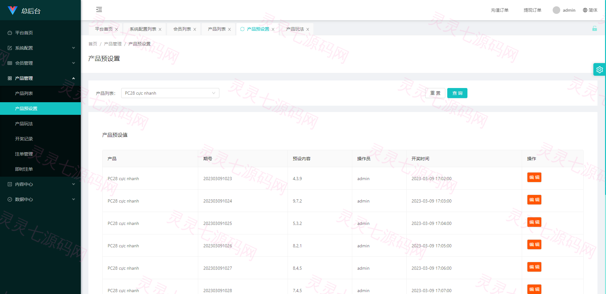Image resolution: width=606 pixels, height=294 pixels.
Task: Edit the row for period 202303091023
Action: (534, 177)
